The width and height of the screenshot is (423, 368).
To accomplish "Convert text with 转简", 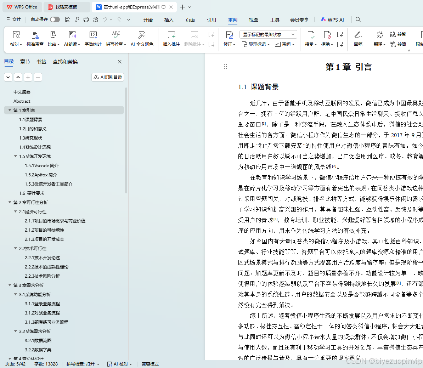I will (398, 44).
